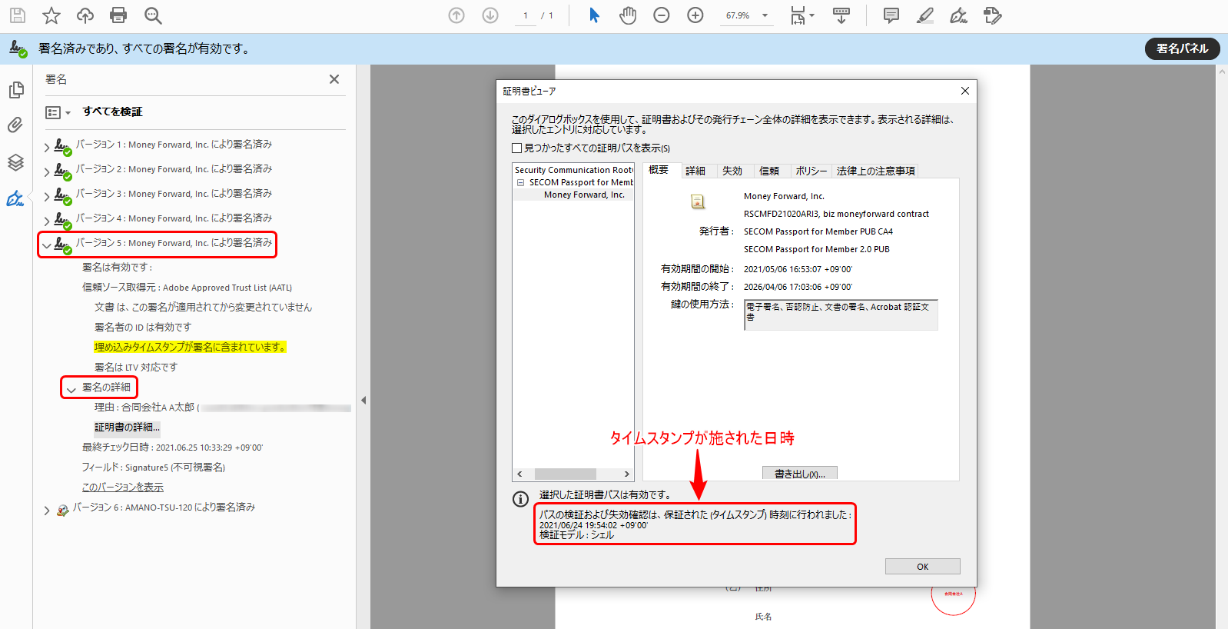1228x629 pixels.
Task: Expand the バージョン 4 signature entry
Action: pos(47,221)
